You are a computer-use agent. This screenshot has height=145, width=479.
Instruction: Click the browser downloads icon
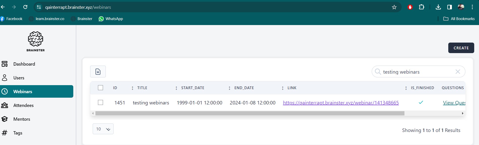pos(438,7)
